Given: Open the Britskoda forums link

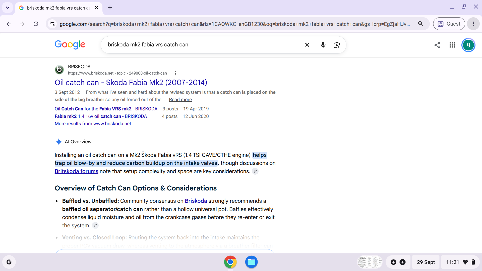Looking at the screenshot, I should 76,171.
